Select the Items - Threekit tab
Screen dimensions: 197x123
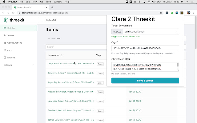(x=30, y=7)
